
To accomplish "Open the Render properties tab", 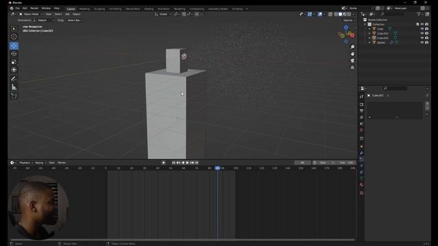I will point(362,105).
